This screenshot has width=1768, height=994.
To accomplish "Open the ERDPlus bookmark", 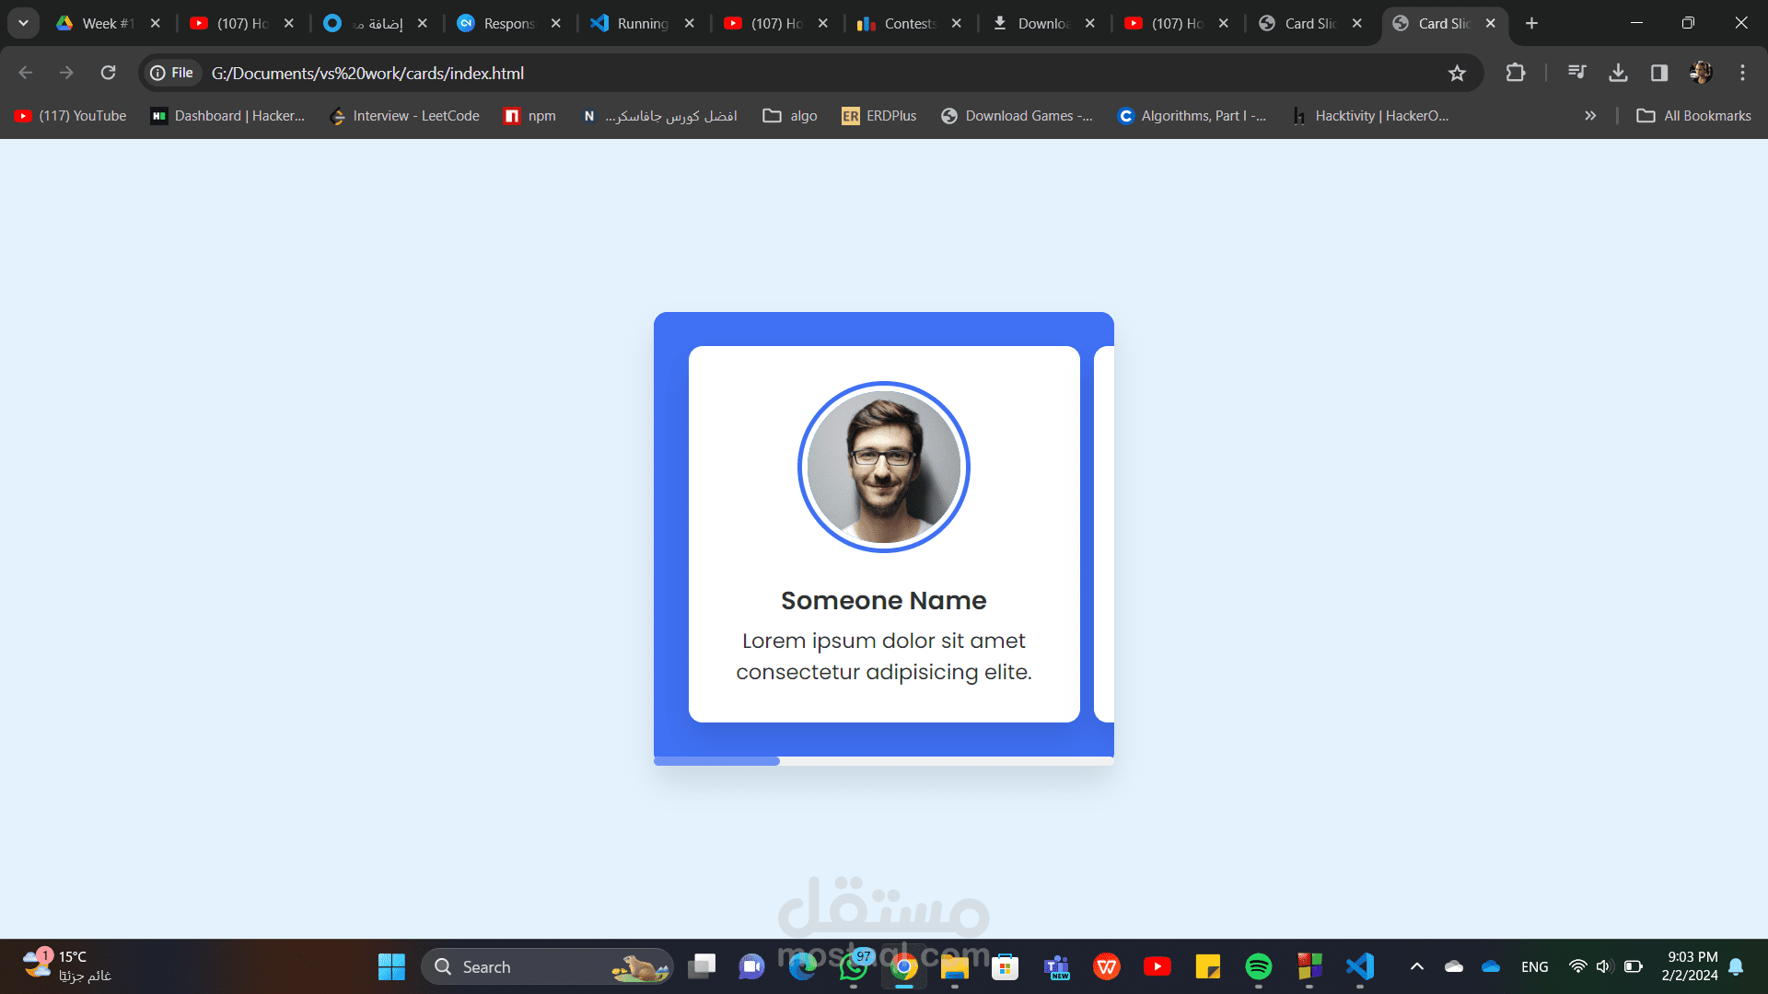I will pos(878,116).
